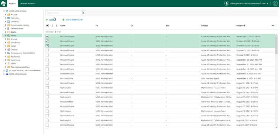The height and width of the screenshot is (136, 279).
Task: Click the email list vertical scrollbar thumb
Action: 276,45
